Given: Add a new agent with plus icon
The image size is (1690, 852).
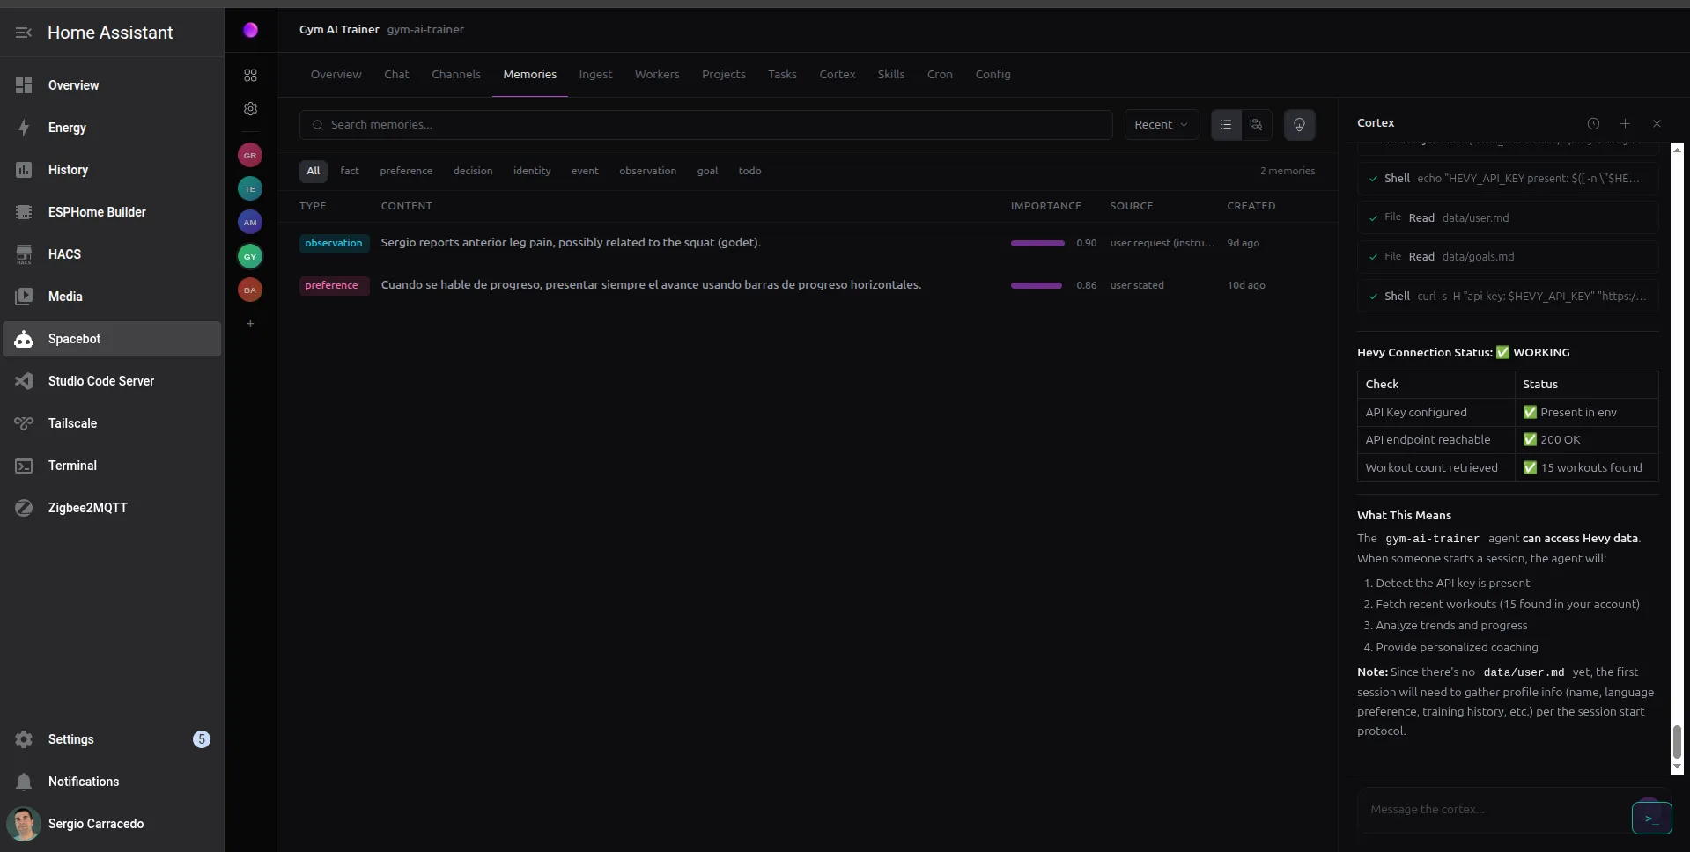Looking at the screenshot, I should (250, 324).
